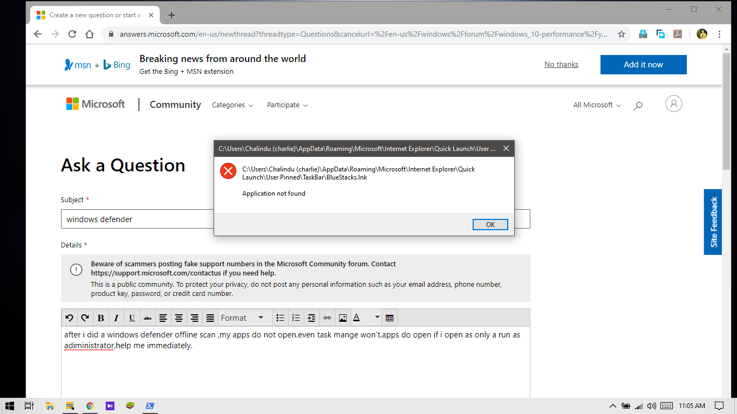737x414 pixels.
Task: Insert a hyperlink with link icon
Action: tap(327, 318)
